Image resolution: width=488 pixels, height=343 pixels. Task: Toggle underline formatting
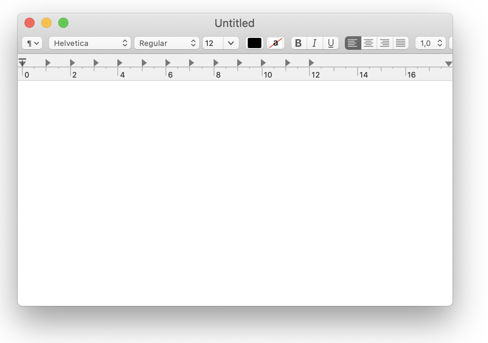coord(331,43)
